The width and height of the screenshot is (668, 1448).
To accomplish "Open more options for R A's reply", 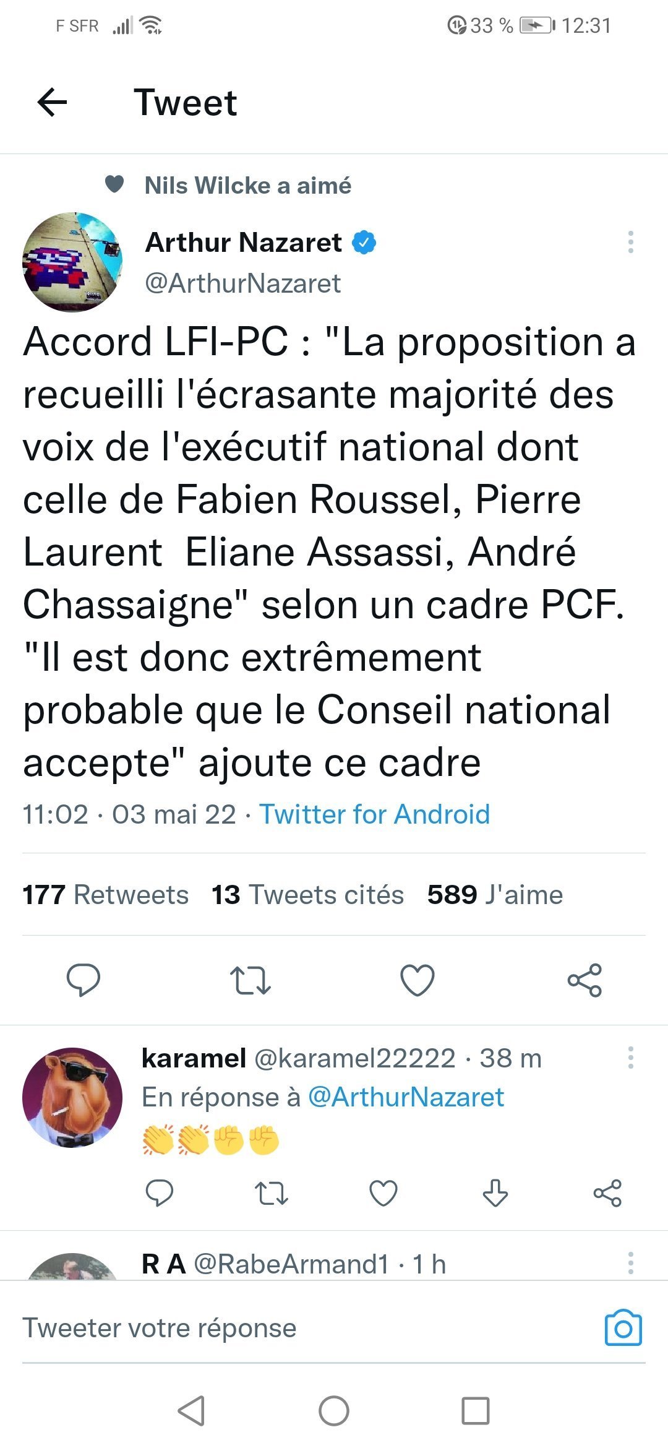I will (630, 1262).
